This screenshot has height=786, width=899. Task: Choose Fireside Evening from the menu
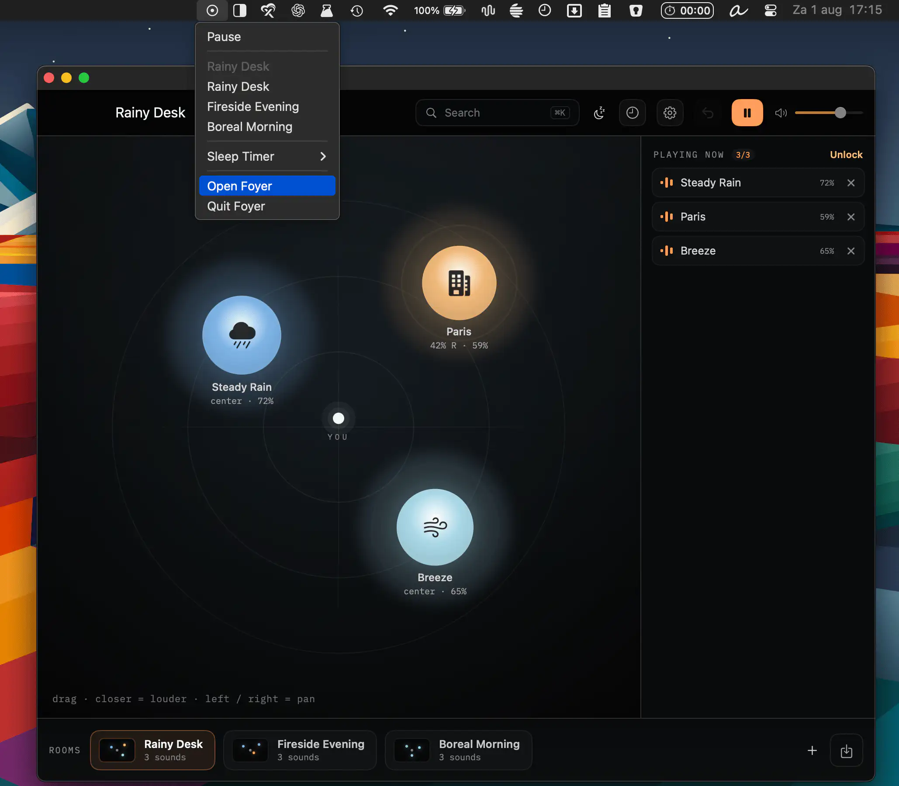pyautogui.click(x=267, y=107)
